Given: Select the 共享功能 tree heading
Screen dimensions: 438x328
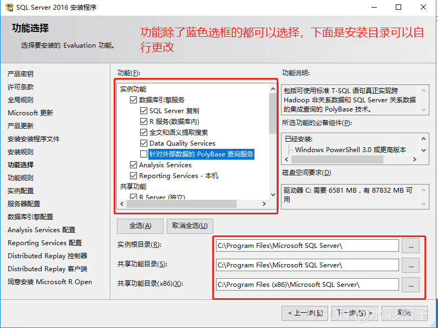Looking at the screenshot, I should [133, 187].
